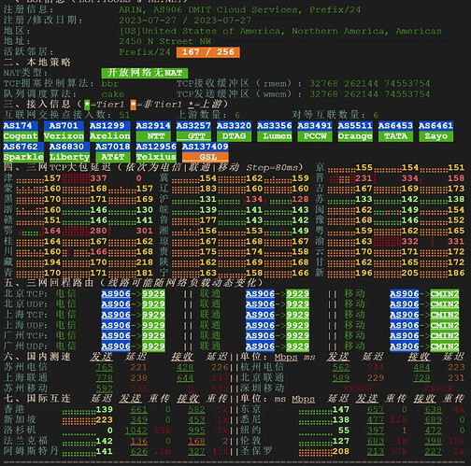Click the AS6461 badge
Viewport: 471px width, 466px height.
435,126
